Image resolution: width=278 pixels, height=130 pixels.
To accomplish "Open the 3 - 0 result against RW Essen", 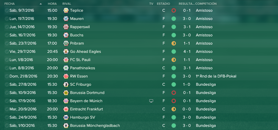I will pos(187,76).
